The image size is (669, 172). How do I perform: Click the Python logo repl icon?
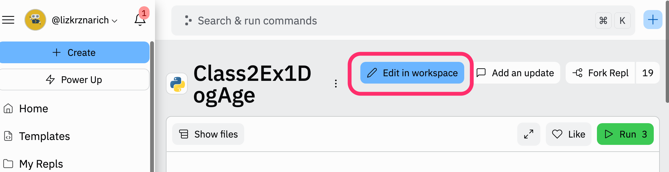tap(177, 84)
